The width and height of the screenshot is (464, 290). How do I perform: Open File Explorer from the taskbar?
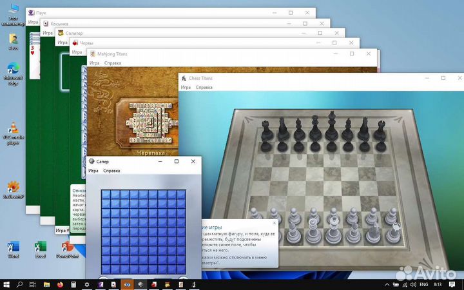tap(47, 284)
